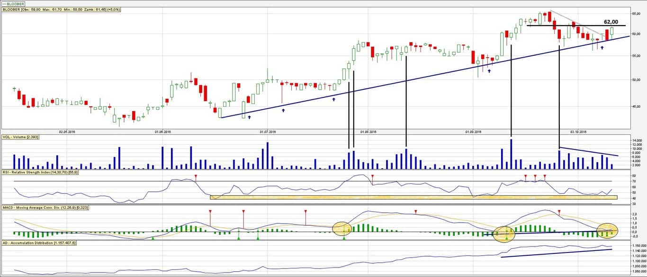Open the VOL - Volume indicator label
The height and width of the screenshot is (277, 647).
20,137
